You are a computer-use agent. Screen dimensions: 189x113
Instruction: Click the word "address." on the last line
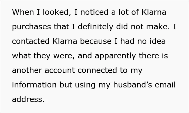click(x=28, y=99)
